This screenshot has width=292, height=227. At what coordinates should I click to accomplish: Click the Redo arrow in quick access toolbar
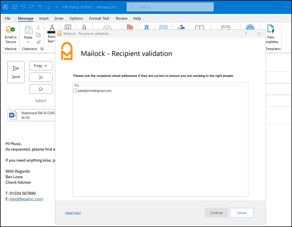pyautogui.click(x=31, y=7)
